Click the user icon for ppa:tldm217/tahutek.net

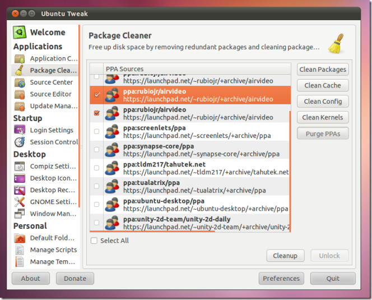click(112, 168)
